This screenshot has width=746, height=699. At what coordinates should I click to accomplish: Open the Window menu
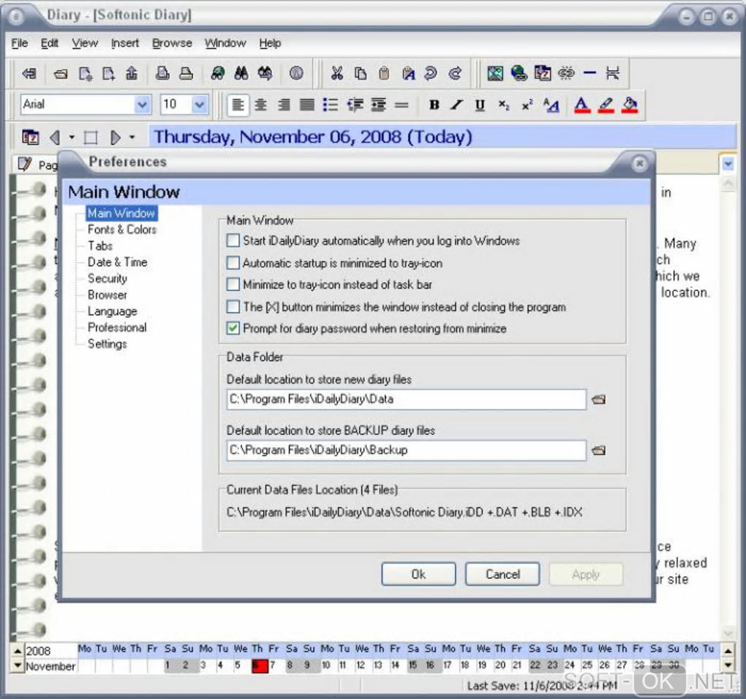click(x=225, y=43)
